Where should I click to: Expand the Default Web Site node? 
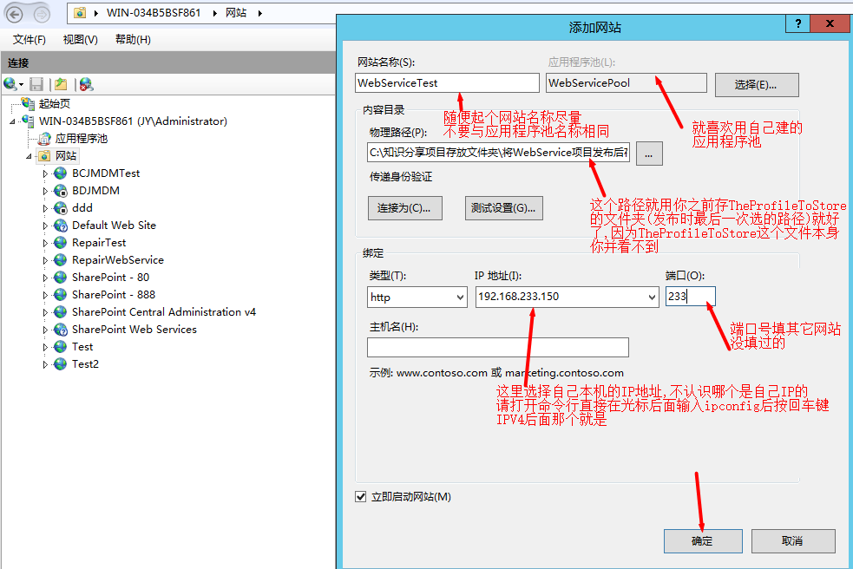(x=45, y=226)
